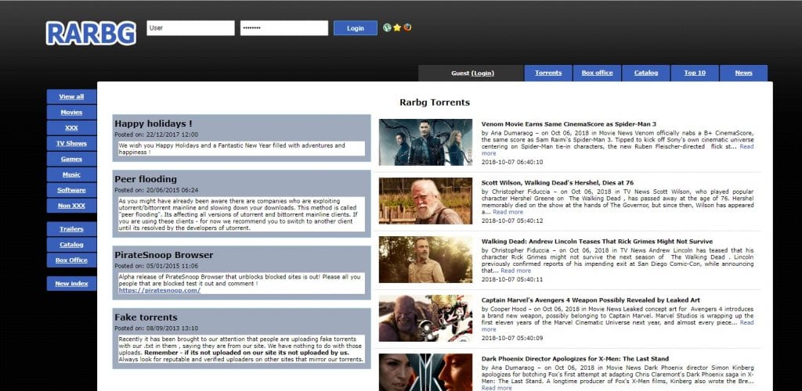
Task: Focus the password input field
Action: click(284, 28)
